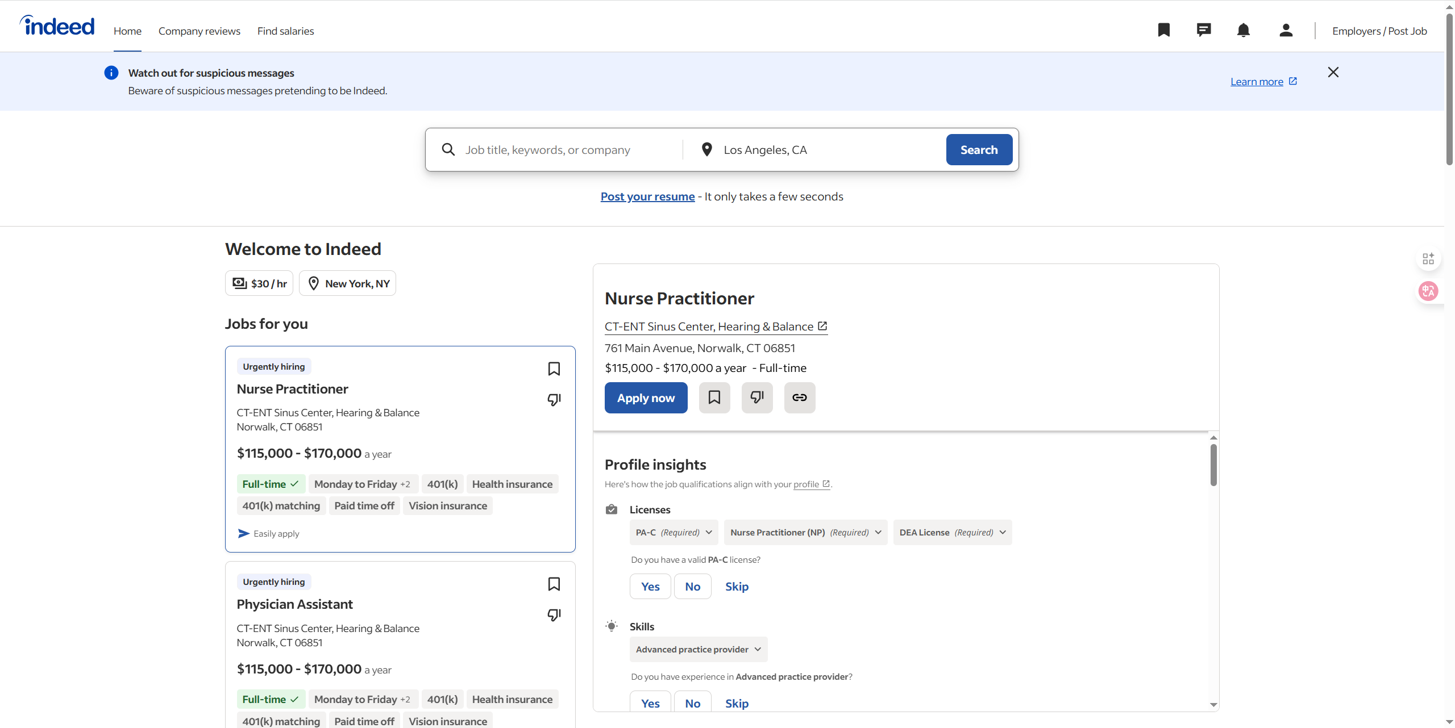Expand Advanced practice provider skill dropdown
The height and width of the screenshot is (728, 1455).
pyautogui.click(x=698, y=650)
